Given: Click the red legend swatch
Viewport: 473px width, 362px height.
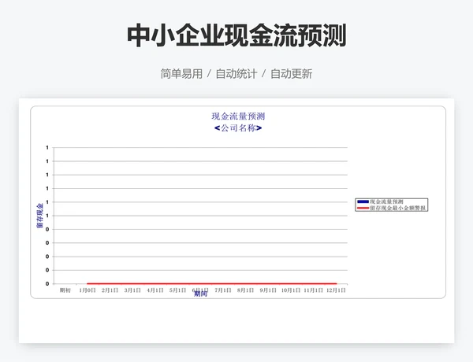Looking at the screenshot, I should click(x=363, y=208).
